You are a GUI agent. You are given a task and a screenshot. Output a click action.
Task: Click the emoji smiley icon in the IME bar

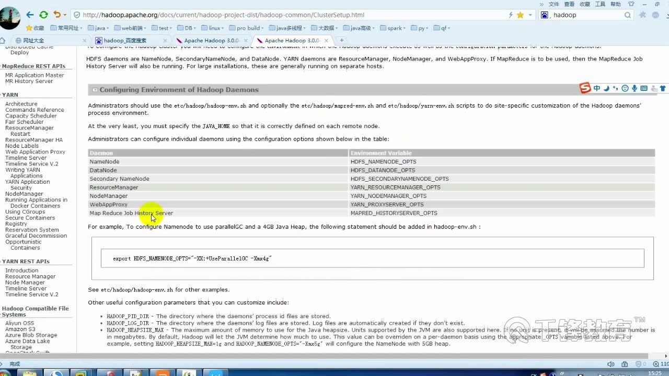(625, 88)
